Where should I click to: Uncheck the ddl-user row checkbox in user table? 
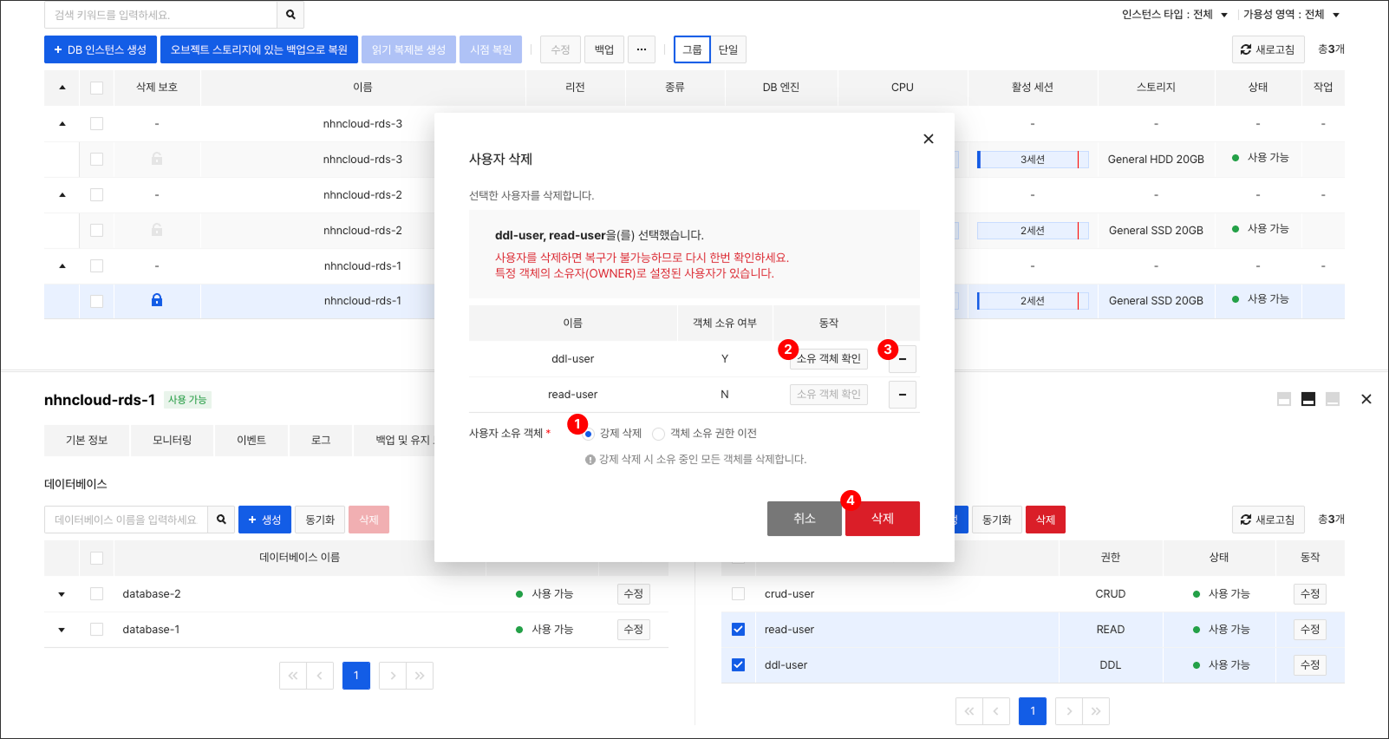pos(738,664)
